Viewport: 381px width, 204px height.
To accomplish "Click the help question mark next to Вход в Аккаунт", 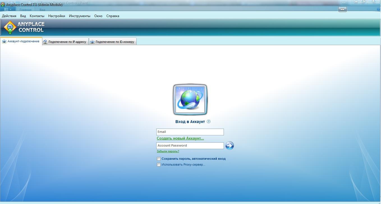I will coord(208,122).
